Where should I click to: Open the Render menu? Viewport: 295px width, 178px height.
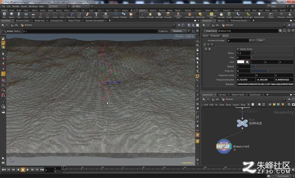pos(16,6)
